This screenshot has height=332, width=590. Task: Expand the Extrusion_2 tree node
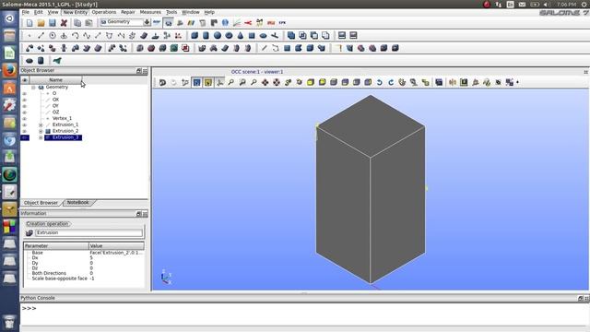click(41, 131)
